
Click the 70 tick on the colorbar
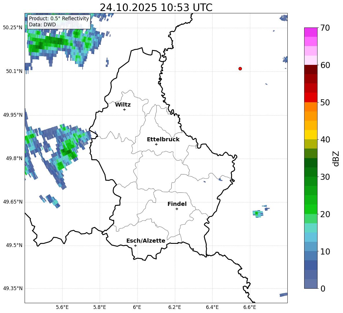[325, 28]
